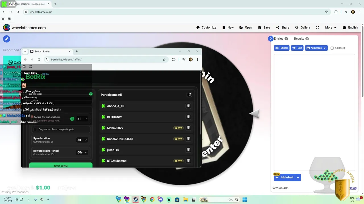This screenshot has width=364, height=204.
Task: Click the blue pencil edit icon
Action: tap(7, 39)
